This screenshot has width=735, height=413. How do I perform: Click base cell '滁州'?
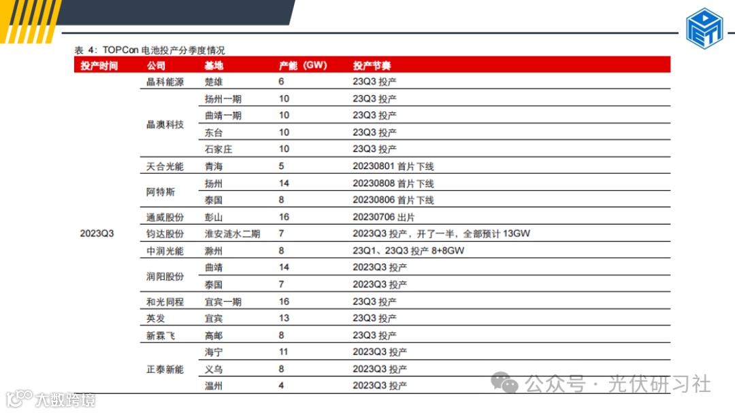coord(213,251)
